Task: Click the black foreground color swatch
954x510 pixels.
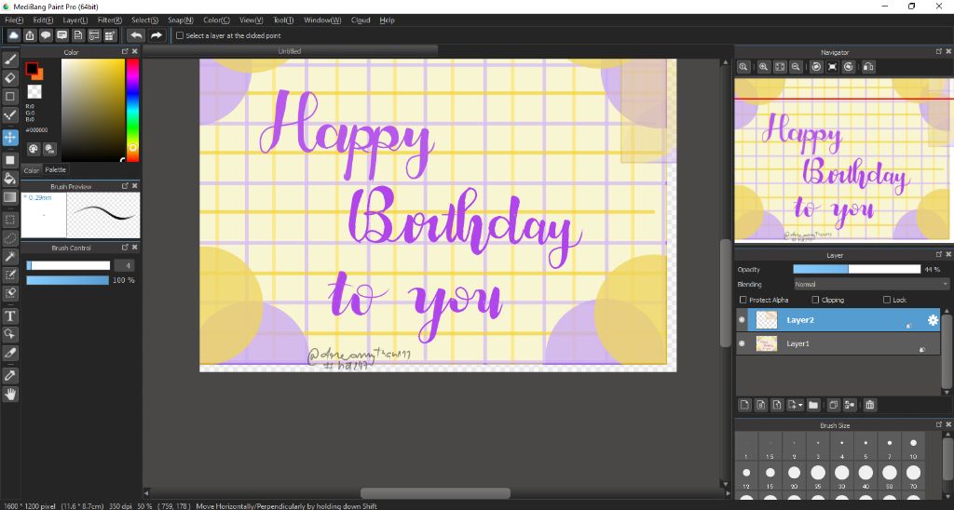Action: (x=31, y=68)
